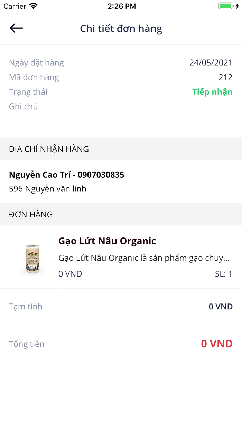Image resolution: width=242 pixels, height=430 pixels.
Task: Open the Gạo Lứt Nâu Organic product
Action: tap(106, 241)
